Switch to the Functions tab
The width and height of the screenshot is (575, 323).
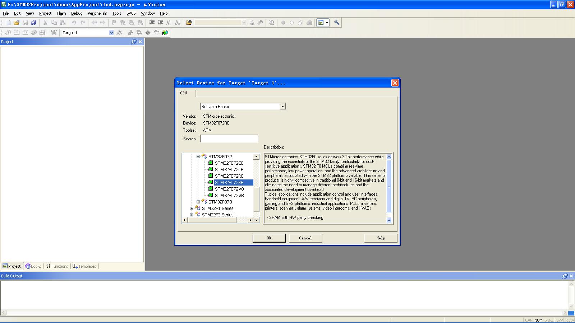tap(57, 266)
